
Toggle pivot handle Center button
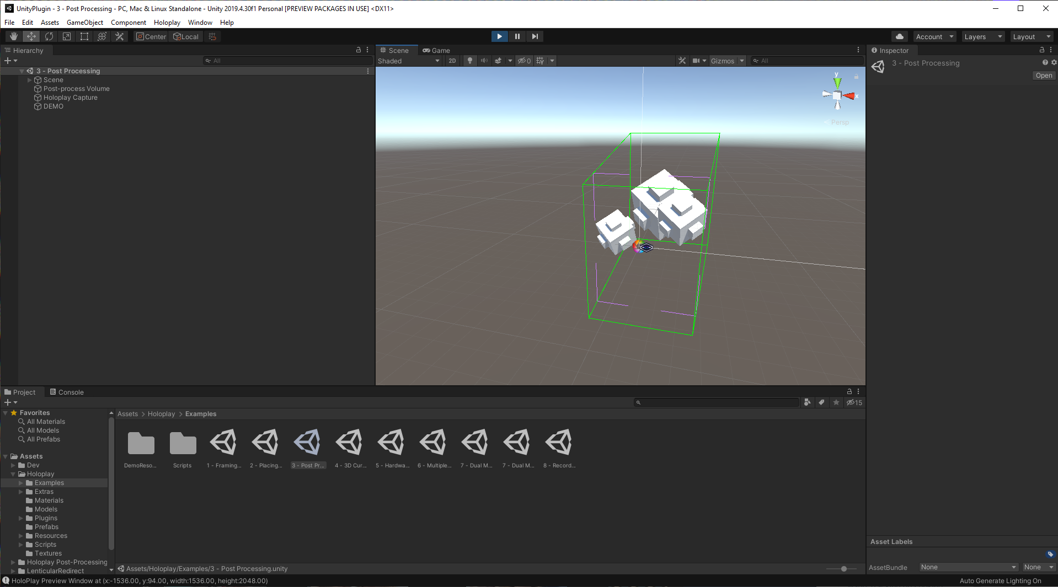pos(151,36)
